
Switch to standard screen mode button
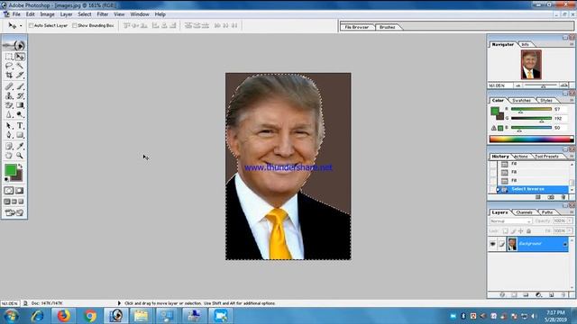click(7, 202)
